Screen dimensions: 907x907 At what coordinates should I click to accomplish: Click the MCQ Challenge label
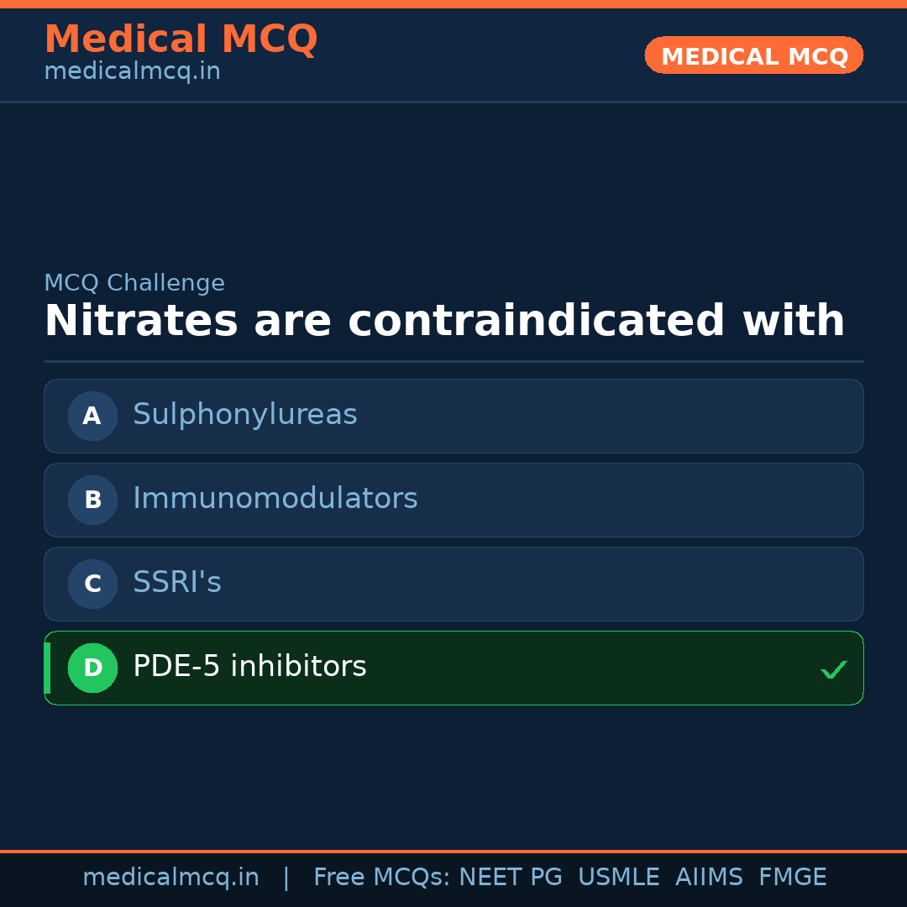(x=134, y=283)
